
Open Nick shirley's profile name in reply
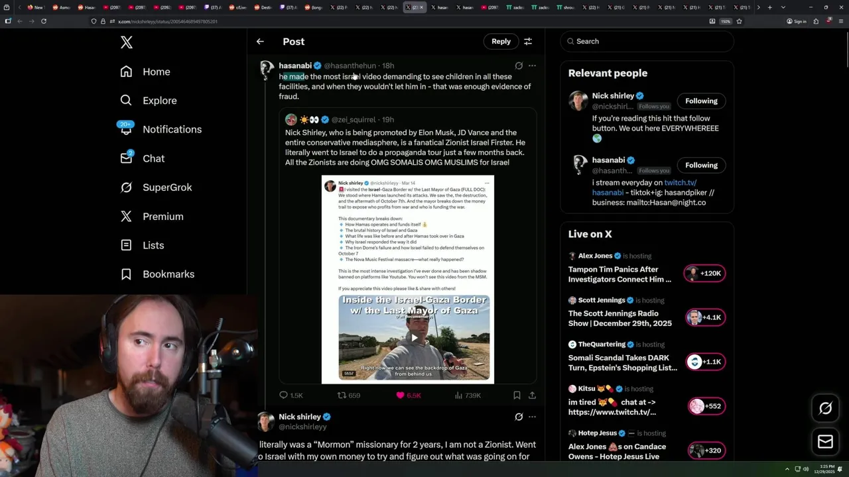tap(300, 417)
